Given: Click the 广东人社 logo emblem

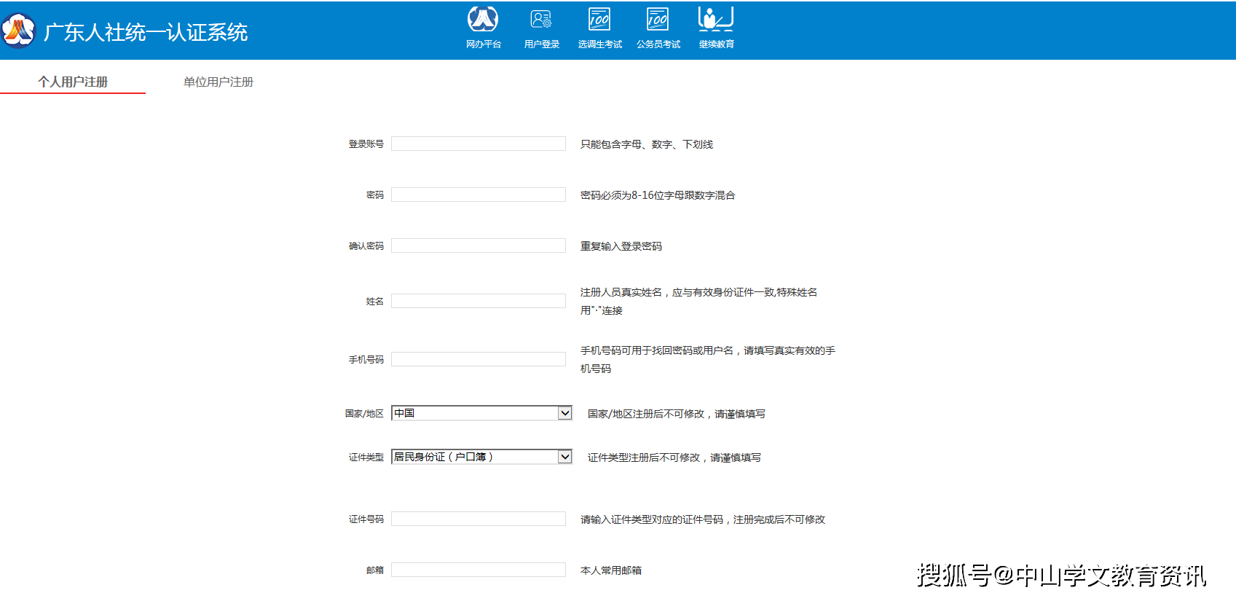Looking at the screenshot, I should tap(18, 31).
